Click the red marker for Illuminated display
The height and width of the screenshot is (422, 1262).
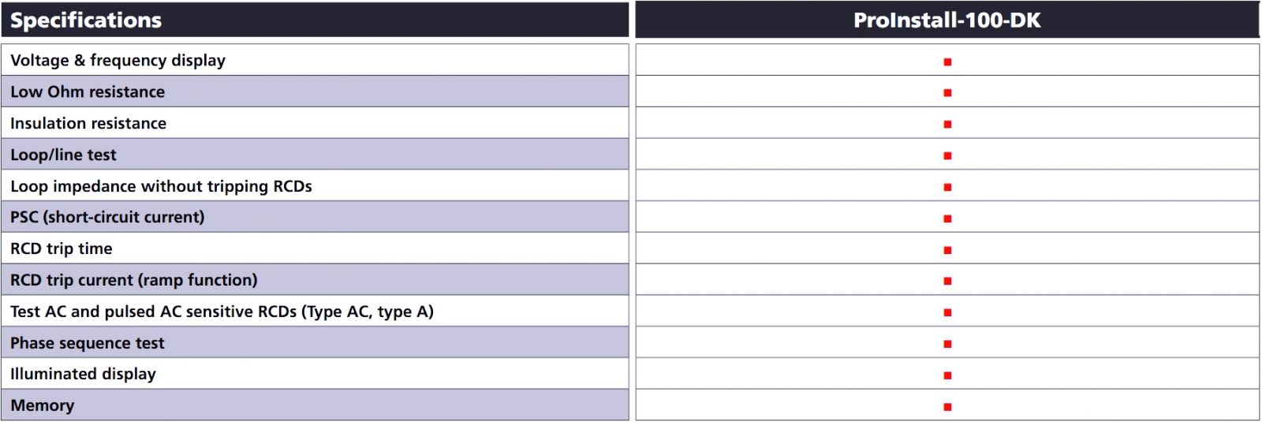click(947, 375)
